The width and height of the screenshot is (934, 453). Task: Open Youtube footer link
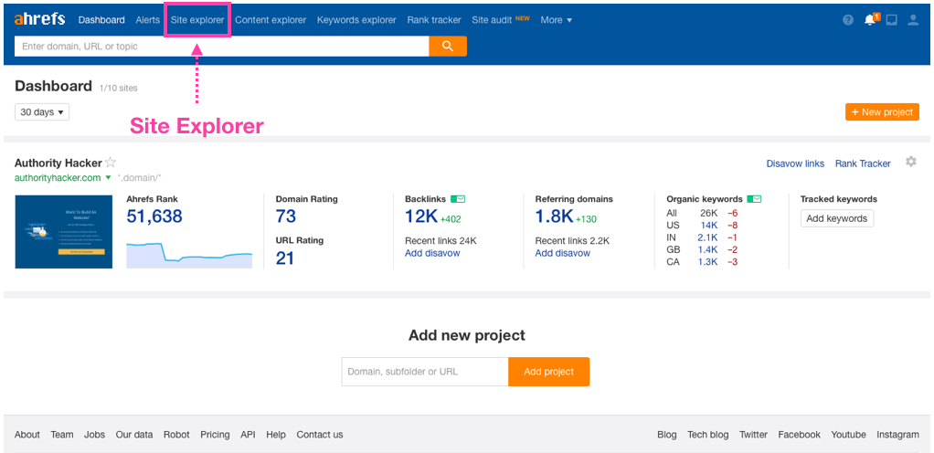(849, 435)
